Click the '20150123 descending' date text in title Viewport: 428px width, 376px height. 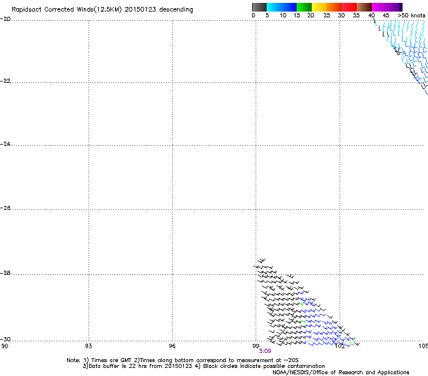159,10
